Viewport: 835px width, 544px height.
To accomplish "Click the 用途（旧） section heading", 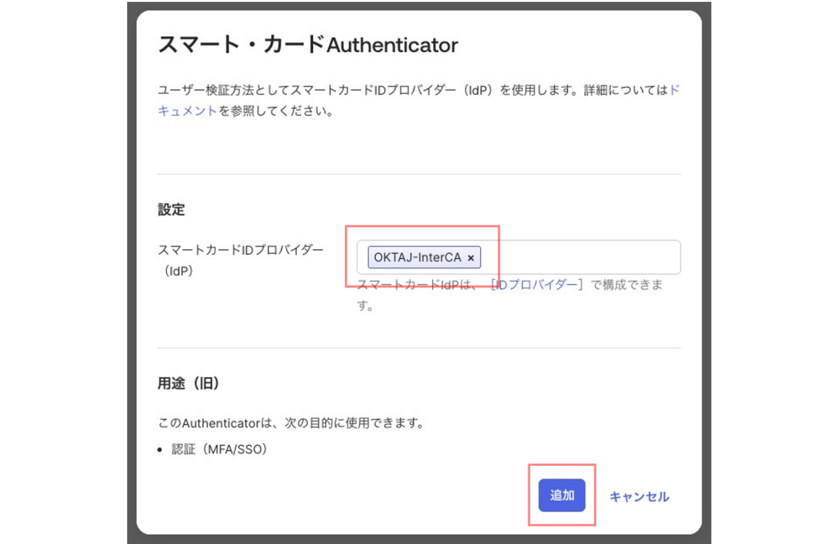I will click(189, 384).
